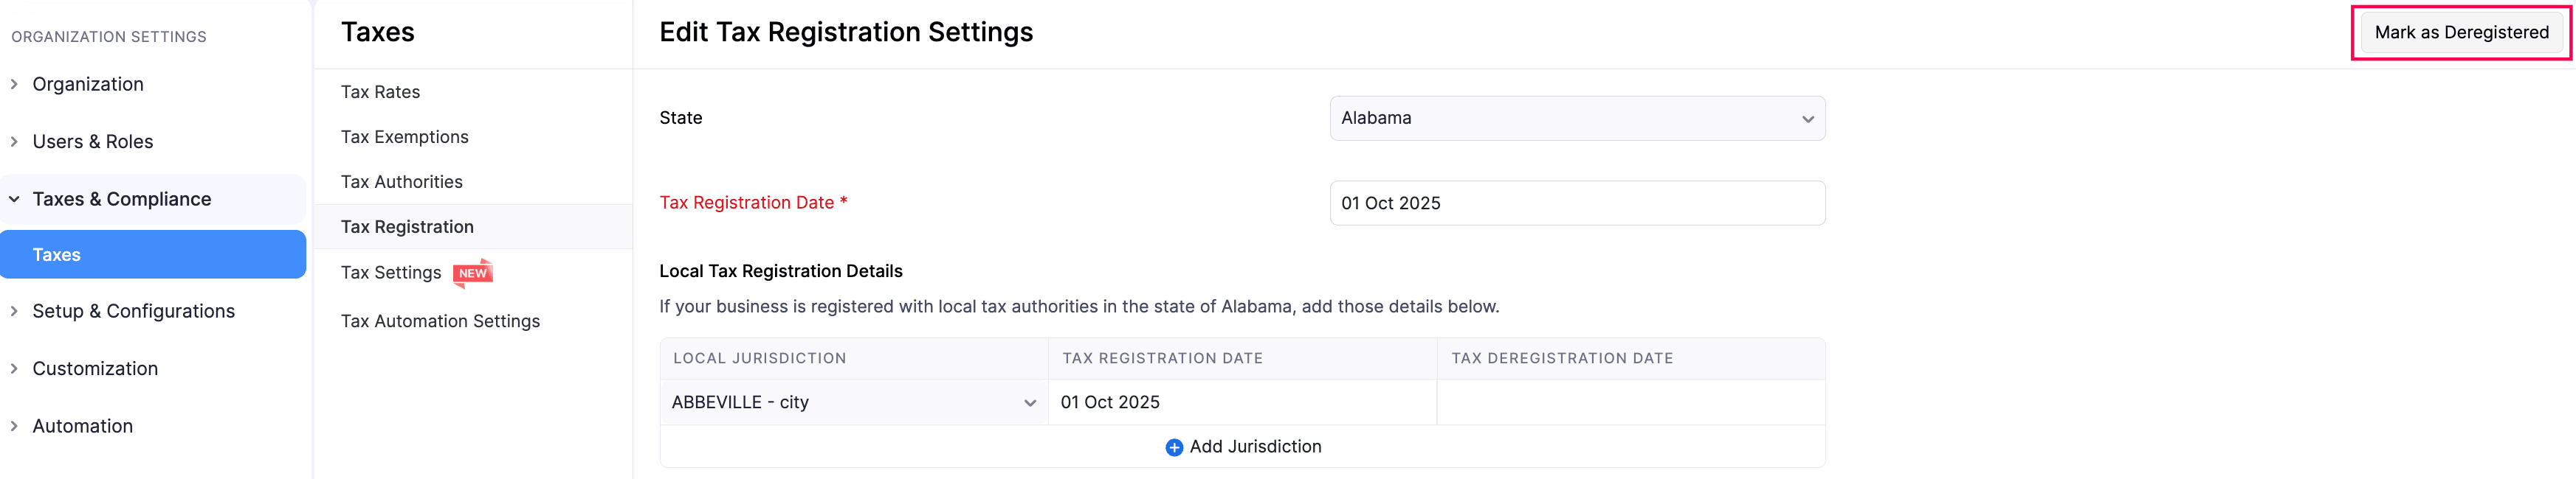Click the Add Jurisdiction plus icon
The height and width of the screenshot is (479, 2576).
pos(1173,447)
